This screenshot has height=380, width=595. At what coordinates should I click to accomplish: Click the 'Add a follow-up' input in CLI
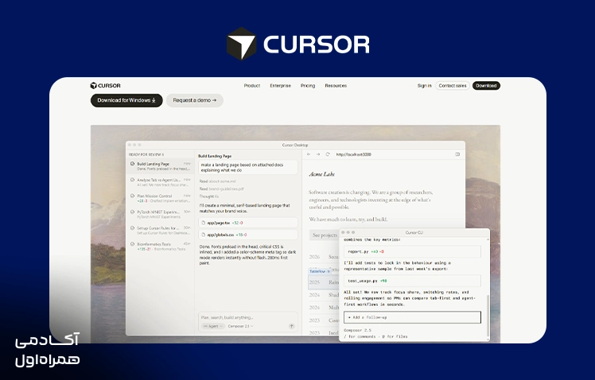pyautogui.click(x=413, y=317)
